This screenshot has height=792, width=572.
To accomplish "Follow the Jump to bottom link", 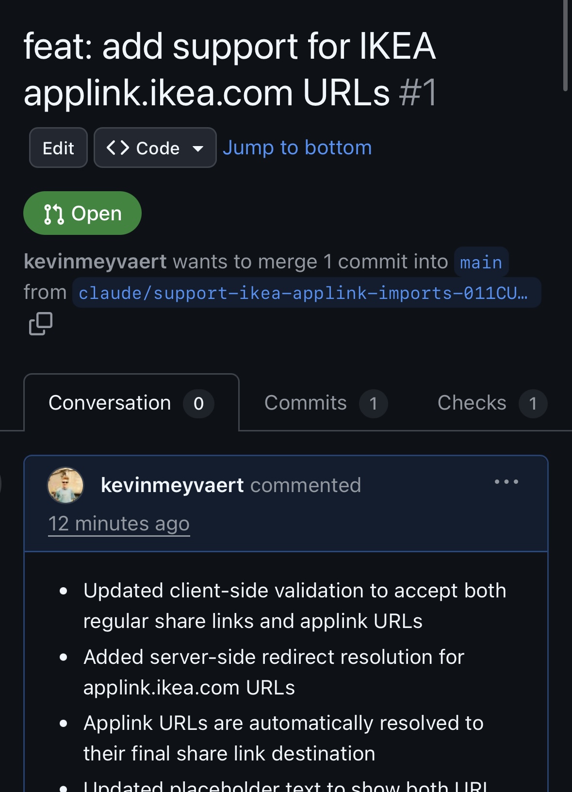I will (297, 147).
